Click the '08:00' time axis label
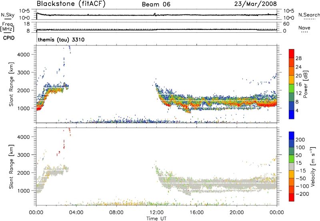This screenshot has width=320, height=221. [x=116, y=213]
